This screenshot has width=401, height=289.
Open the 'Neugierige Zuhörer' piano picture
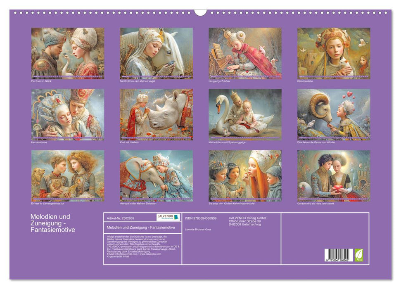pyautogui.click(x=245, y=53)
